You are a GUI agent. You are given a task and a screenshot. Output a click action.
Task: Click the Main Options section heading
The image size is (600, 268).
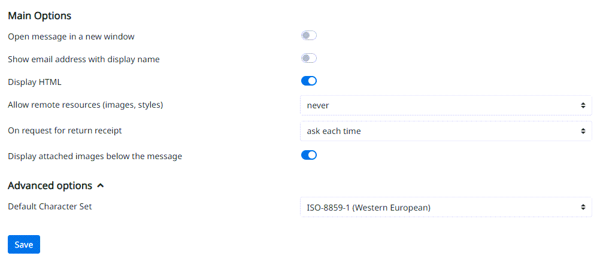(x=40, y=16)
